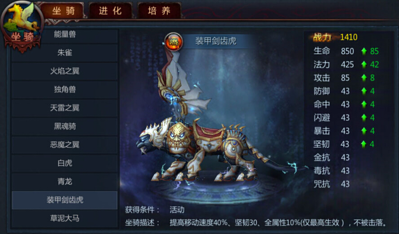Click the highlighted 装甲剑齿虎 list entry
Image resolution: width=399 pixels, height=234 pixels.
click(x=65, y=200)
